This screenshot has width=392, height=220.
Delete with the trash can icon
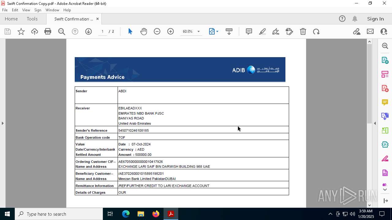[303, 31]
